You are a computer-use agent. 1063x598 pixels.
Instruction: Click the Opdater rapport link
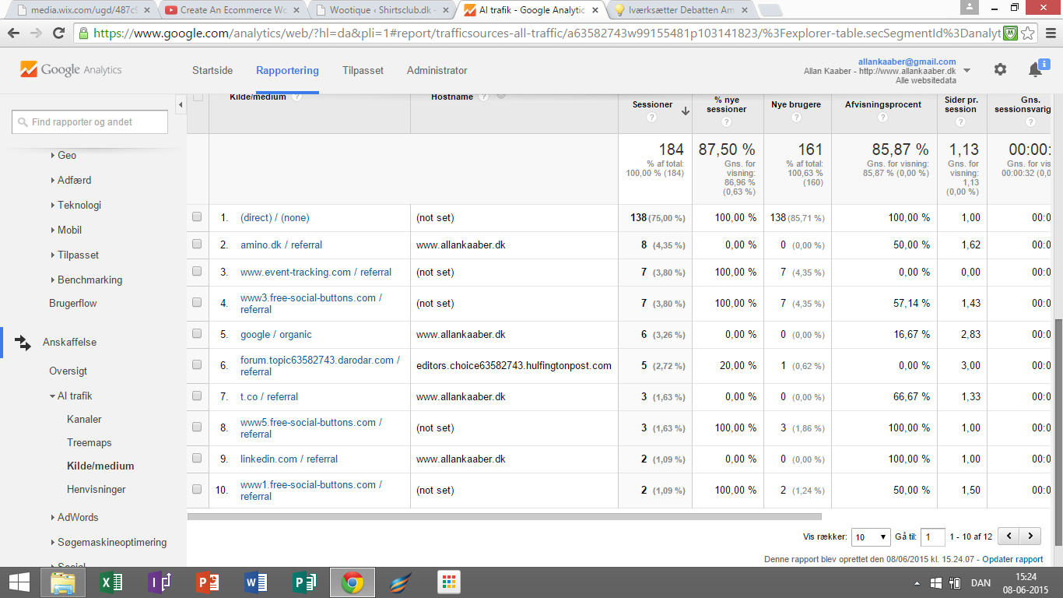click(1012, 559)
